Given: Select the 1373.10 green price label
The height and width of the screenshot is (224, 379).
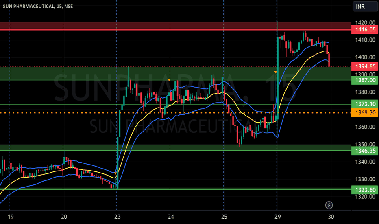Looking at the screenshot, I should [365, 104].
